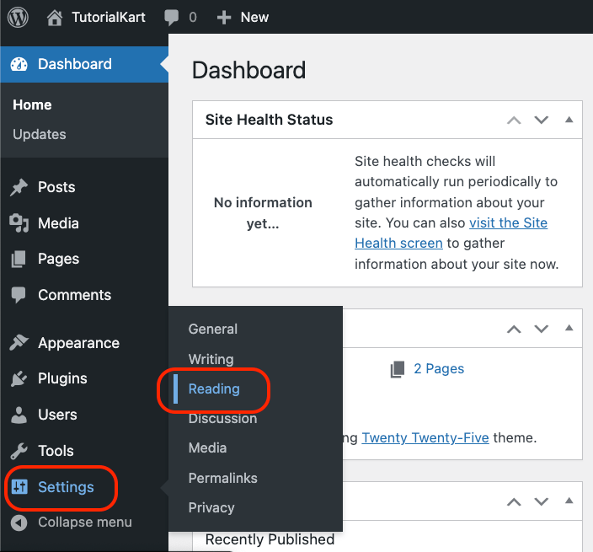Click the Collapse menu arrow icon

pos(19,523)
